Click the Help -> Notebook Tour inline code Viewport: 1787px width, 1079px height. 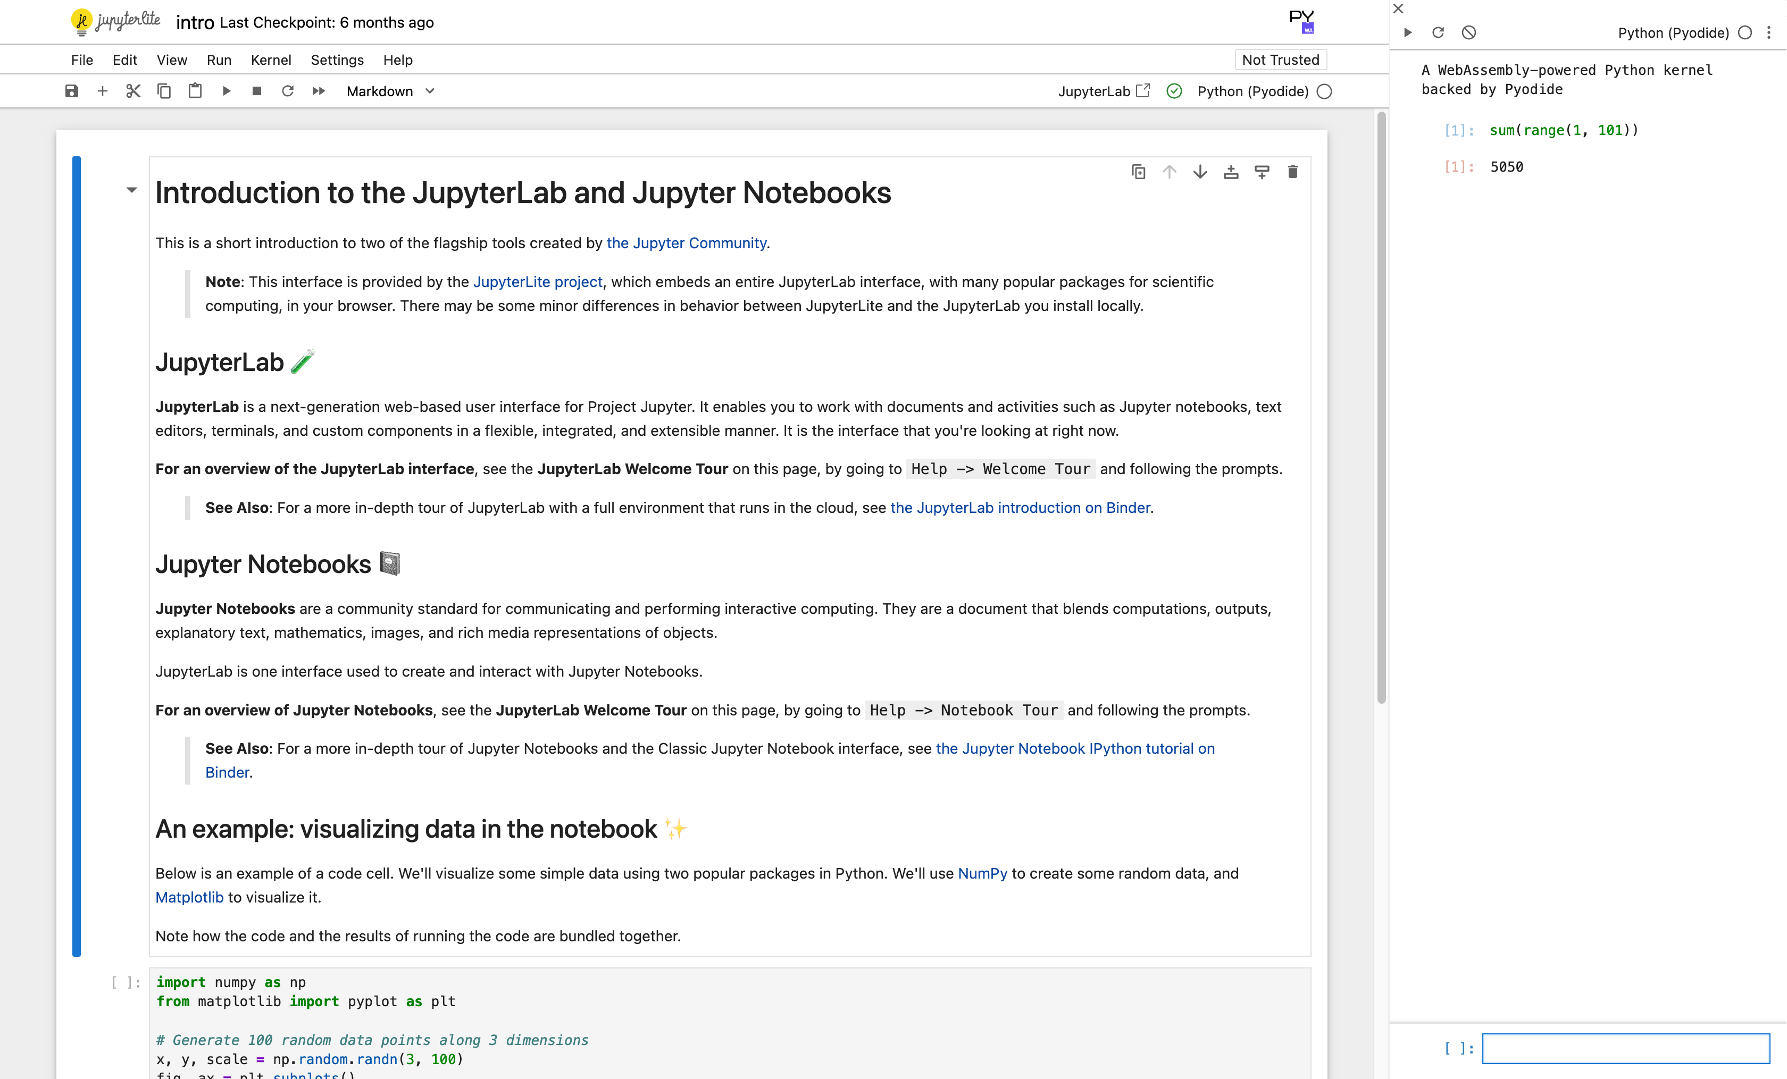[963, 710]
